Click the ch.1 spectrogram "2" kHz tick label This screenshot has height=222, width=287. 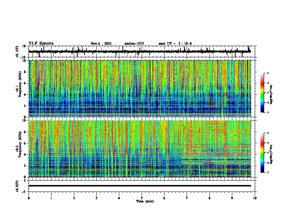(x=25, y=106)
